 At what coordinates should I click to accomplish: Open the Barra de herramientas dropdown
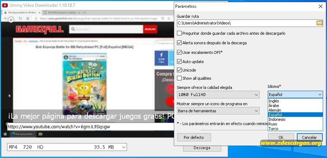[218, 111]
